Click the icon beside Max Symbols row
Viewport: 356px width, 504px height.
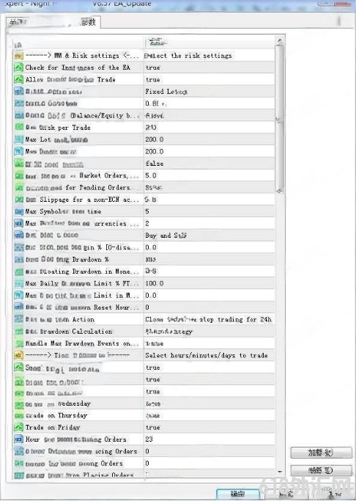coord(18,211)
